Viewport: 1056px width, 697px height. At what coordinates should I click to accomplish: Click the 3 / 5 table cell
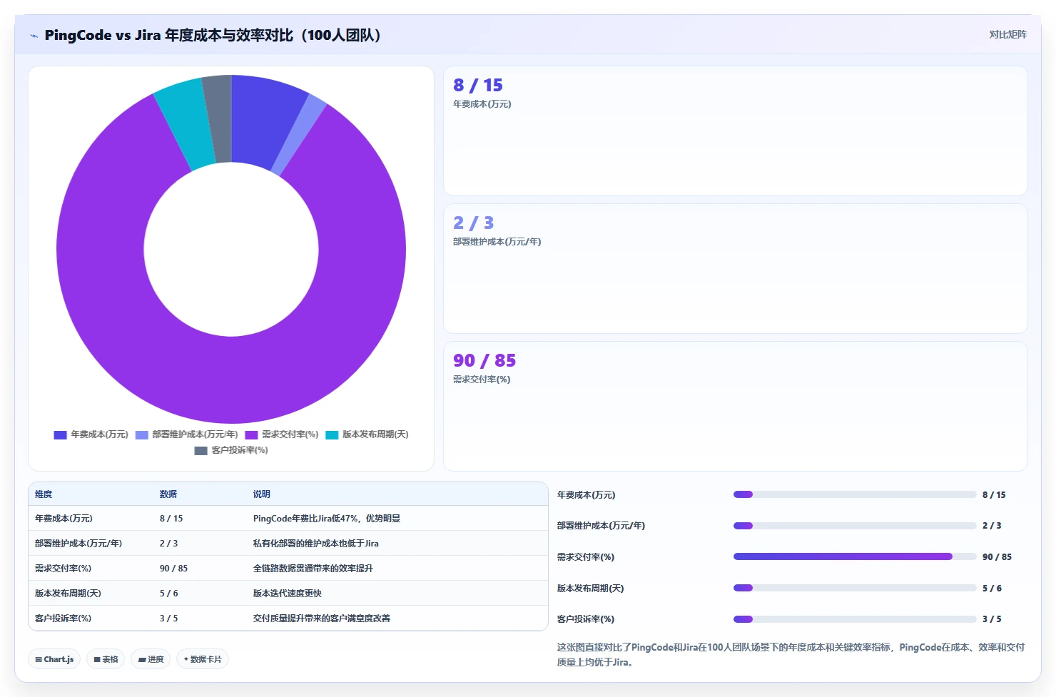click(x=169, y=619)
